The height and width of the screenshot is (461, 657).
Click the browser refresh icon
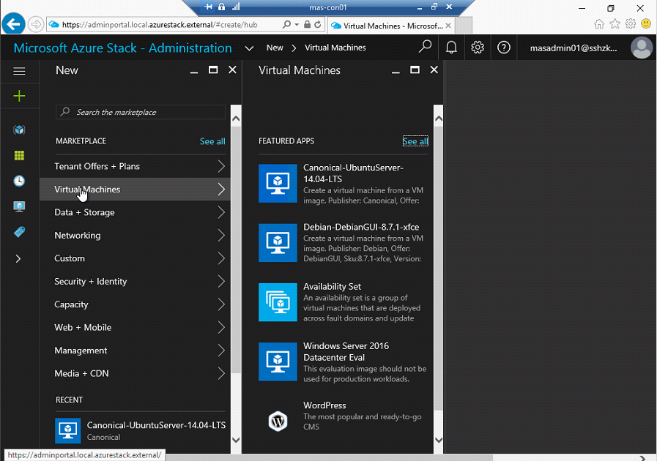[x=318, y=24]
